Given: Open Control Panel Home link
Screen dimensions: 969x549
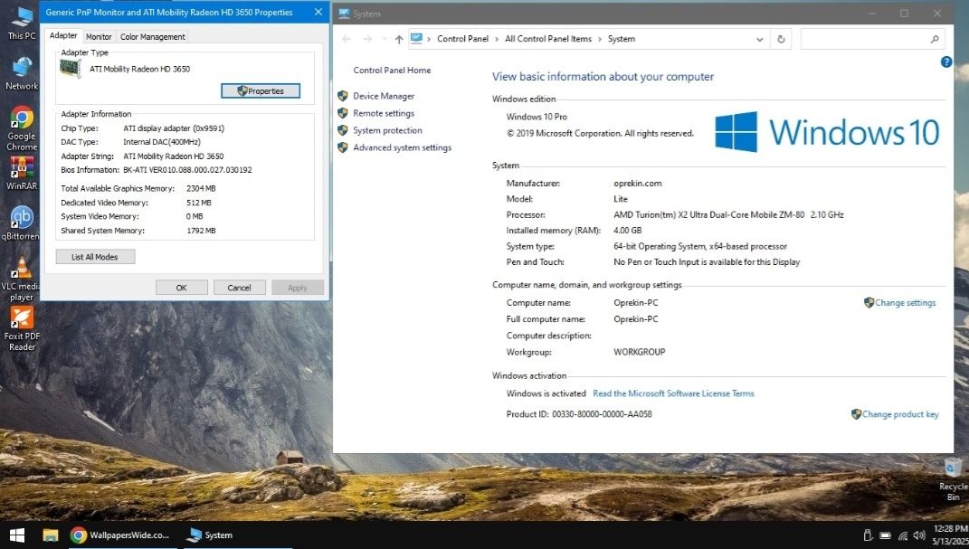Looking at the screenshot, I should point(392,71).
